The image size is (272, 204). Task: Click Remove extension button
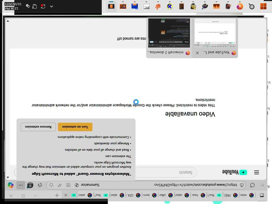(38, 127)
